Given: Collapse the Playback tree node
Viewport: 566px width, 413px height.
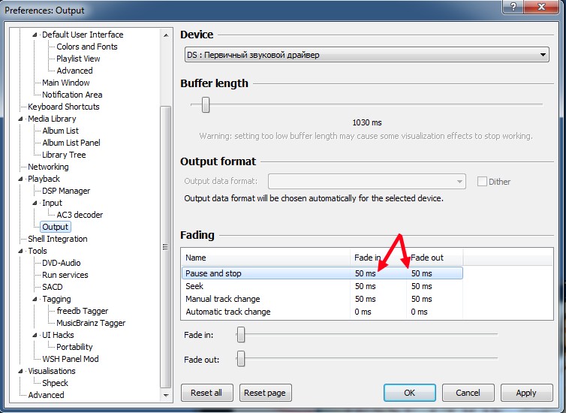Looking at the screenshot, I should point(21,179).
